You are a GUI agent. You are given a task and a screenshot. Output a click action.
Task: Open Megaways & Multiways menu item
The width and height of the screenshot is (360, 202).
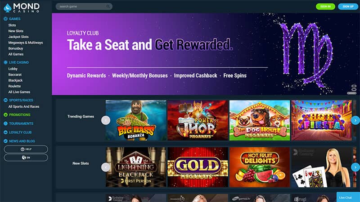[x=26, y=43]
